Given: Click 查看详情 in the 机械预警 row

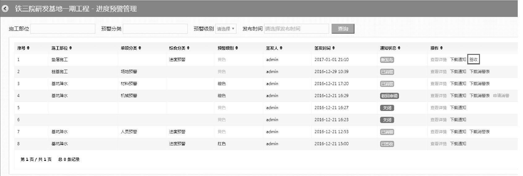Looking at the screenshot, I should [439, 96].
